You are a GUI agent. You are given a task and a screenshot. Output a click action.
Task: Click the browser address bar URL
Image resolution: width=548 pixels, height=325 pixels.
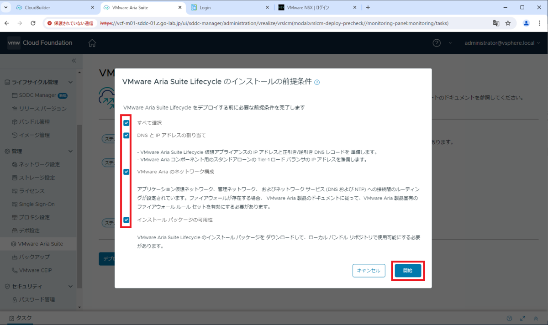tap(274, 23)
